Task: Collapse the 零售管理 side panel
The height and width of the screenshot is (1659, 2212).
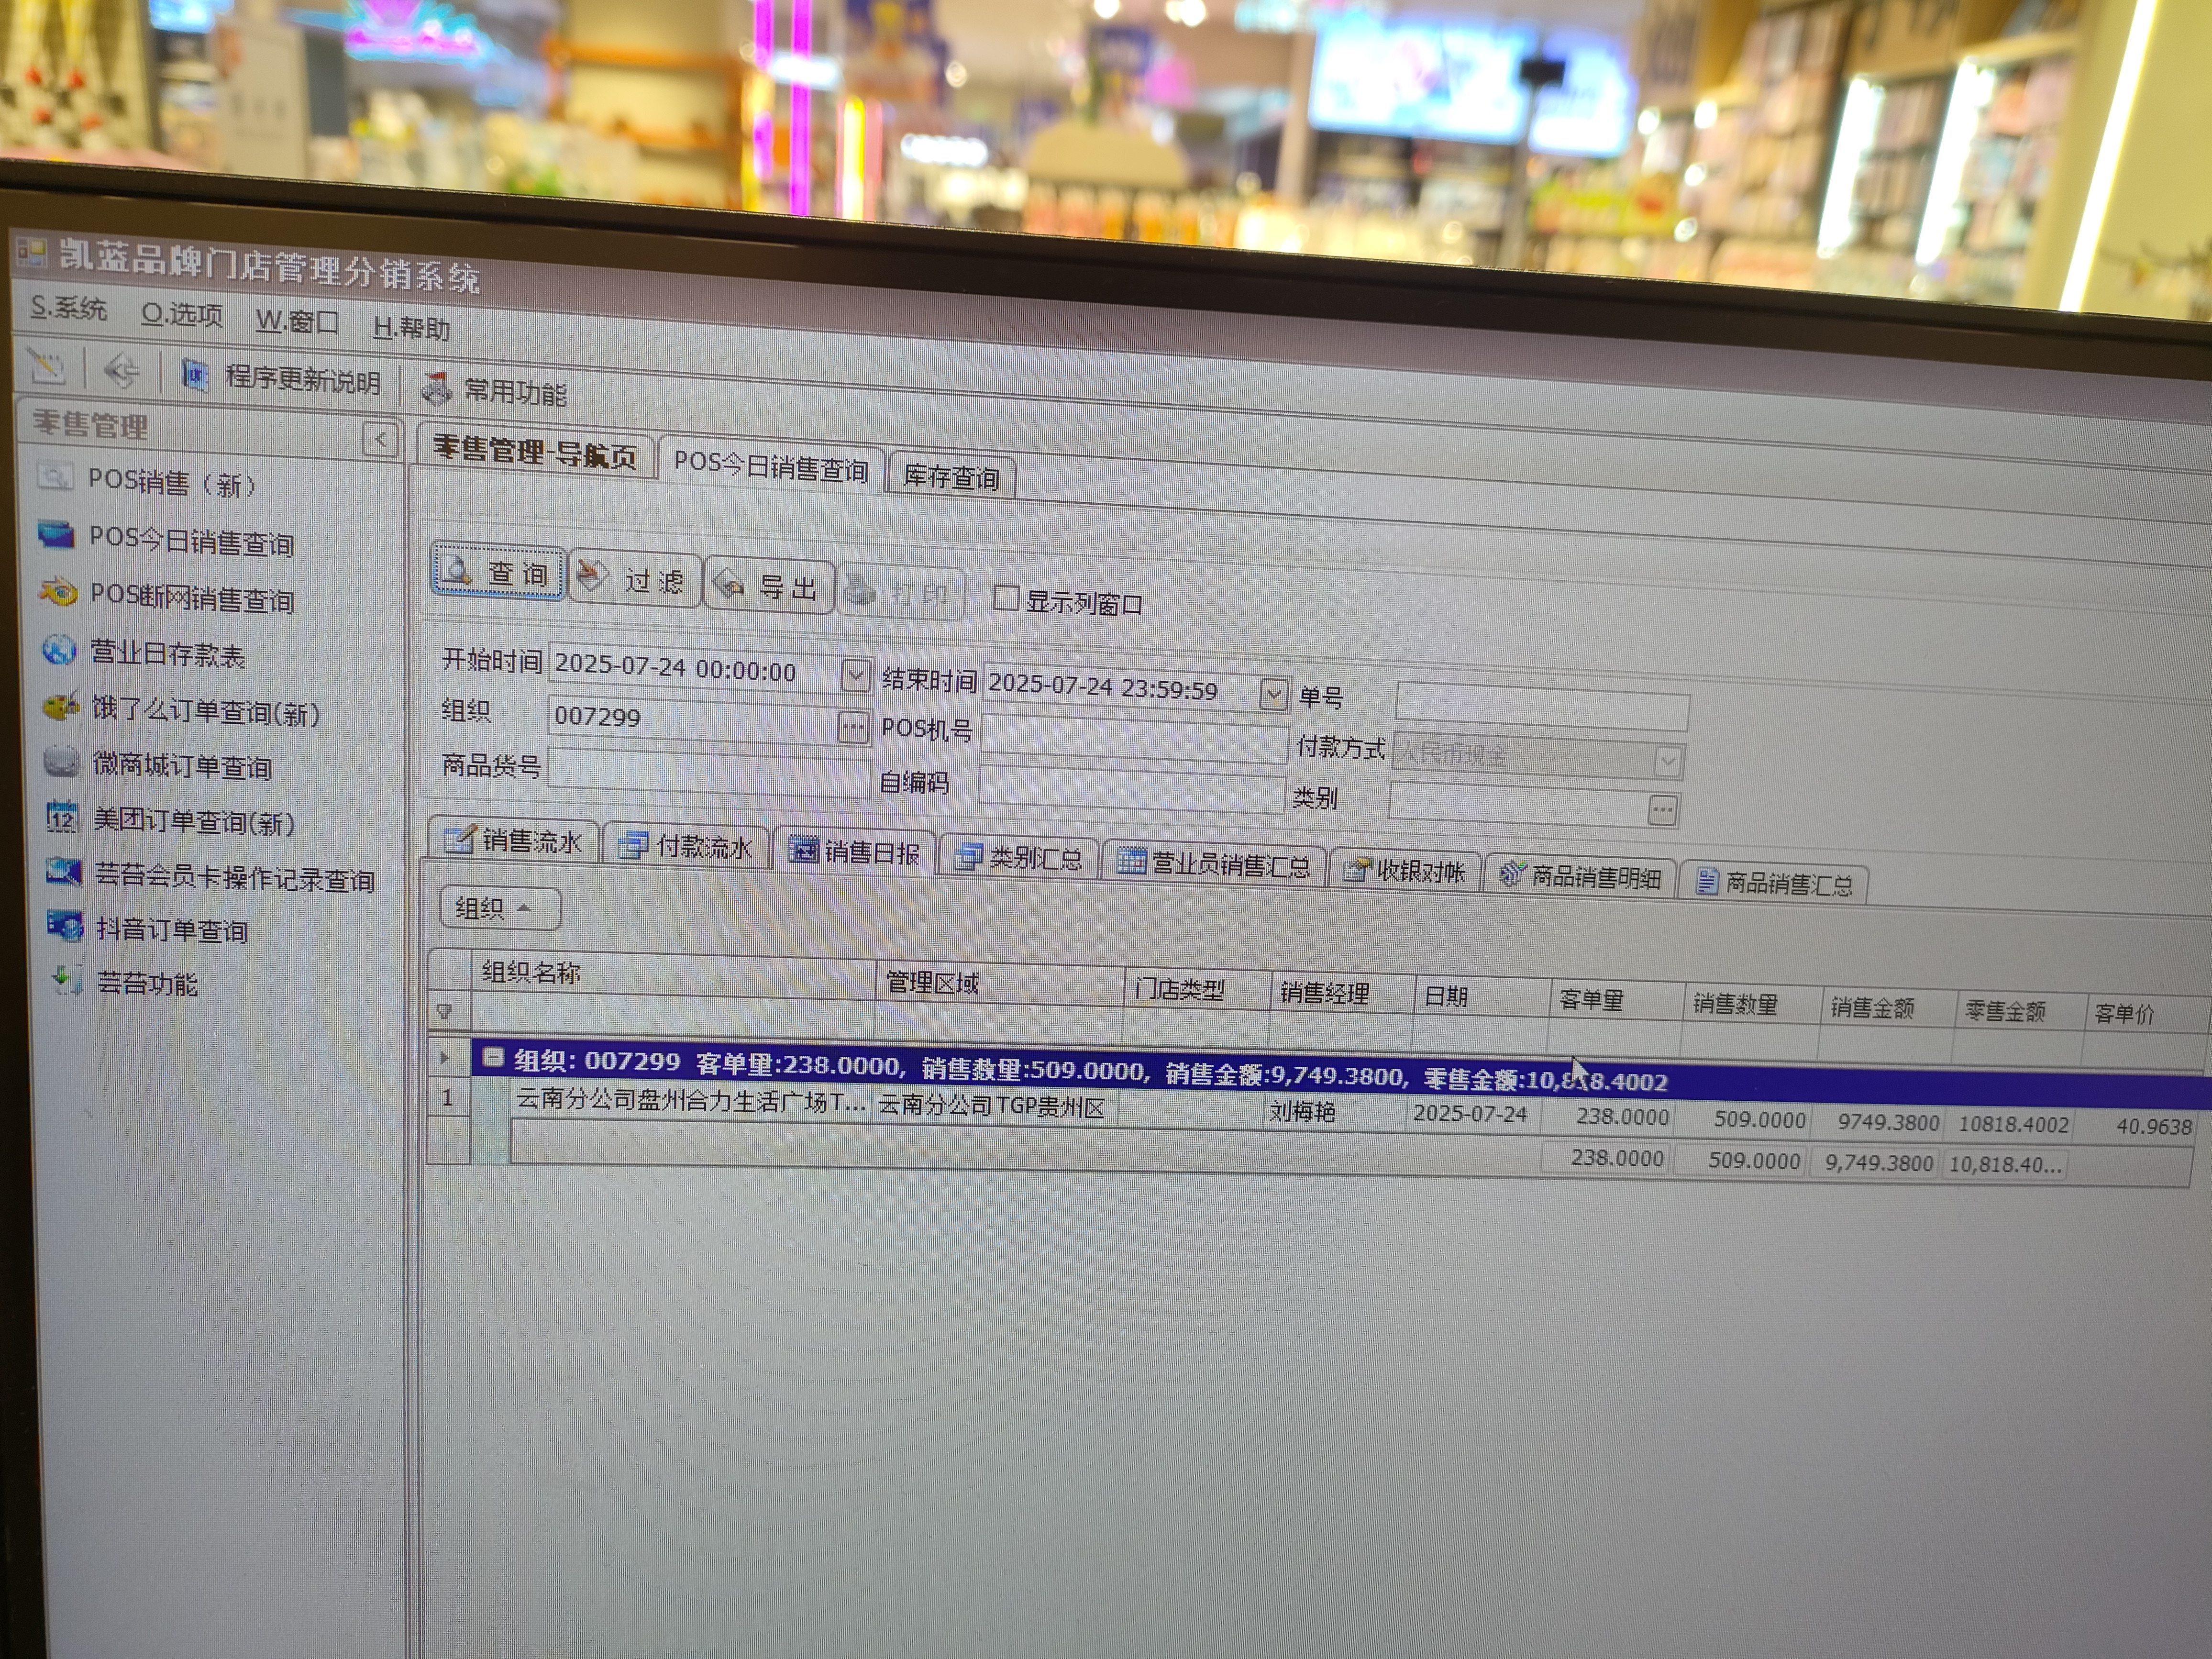Action: pyautogui.click(x=380, y=439)
